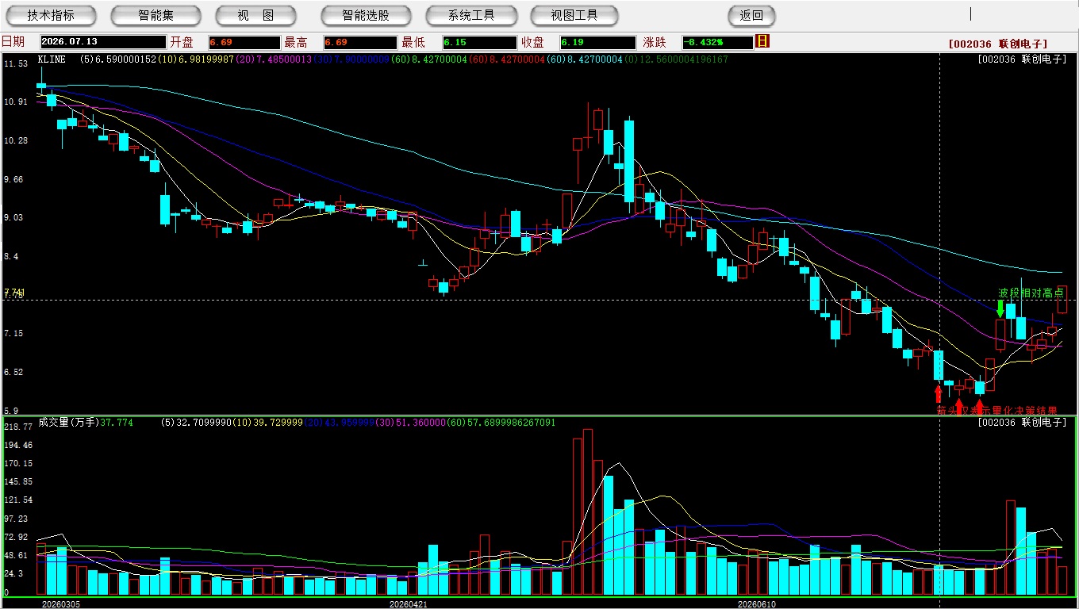Click the green 波段相对高点 down arrow marker
This screenshot has width=1079, height=609.
click(x=1000, y=308)
